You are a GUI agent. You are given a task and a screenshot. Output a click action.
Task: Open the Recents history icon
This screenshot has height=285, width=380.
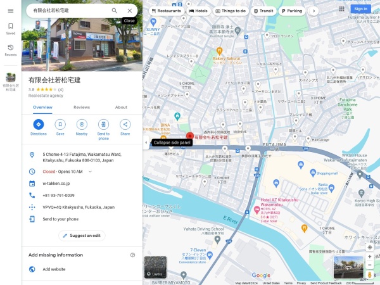click(x=11, y=50)
